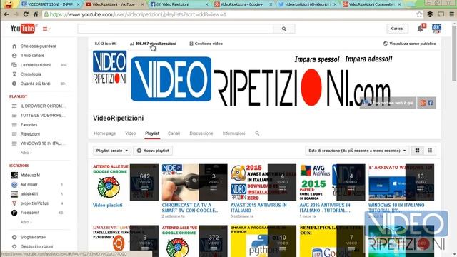Click Nuova playlist button
The height and width of the screenshot is (257, 457).
153,151
